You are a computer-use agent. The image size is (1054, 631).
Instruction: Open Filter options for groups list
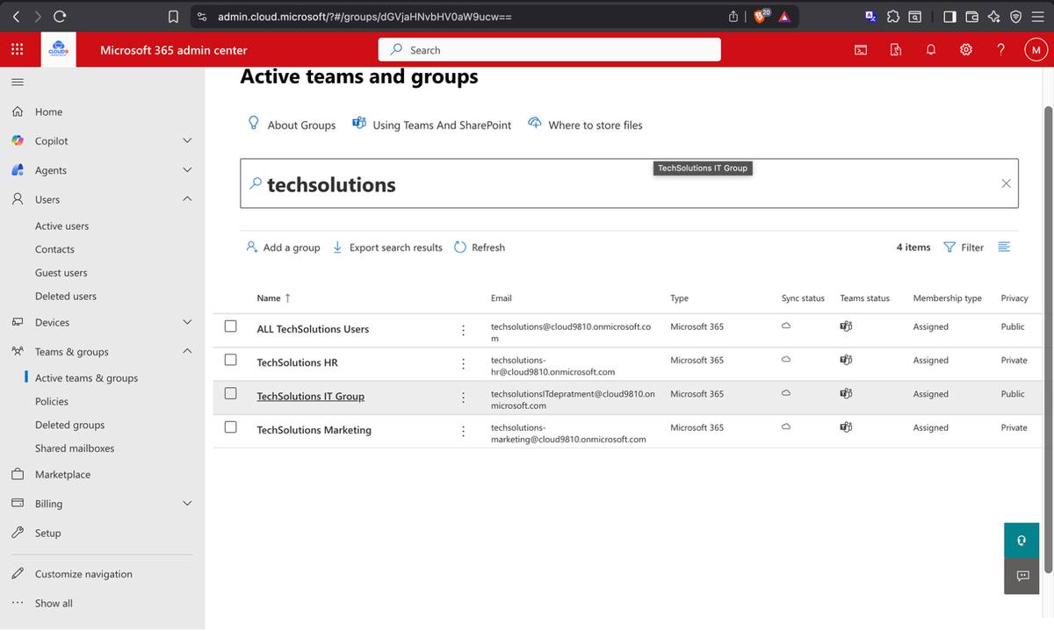click(x=964, y=247)
